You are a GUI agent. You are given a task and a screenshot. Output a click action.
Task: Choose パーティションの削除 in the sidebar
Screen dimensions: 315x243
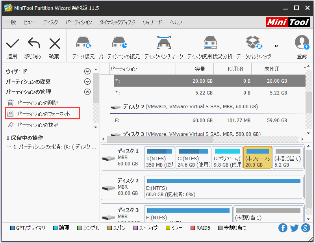[x=38, y=103]
